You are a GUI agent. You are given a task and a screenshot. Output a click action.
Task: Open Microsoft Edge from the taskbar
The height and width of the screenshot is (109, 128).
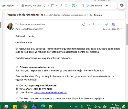tap(43, 107)
